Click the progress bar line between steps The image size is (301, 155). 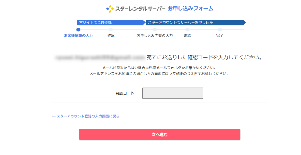point(133,30)
